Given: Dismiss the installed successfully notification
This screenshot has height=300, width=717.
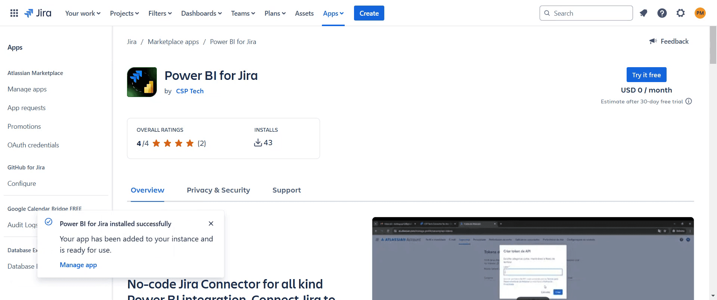Looking at the screenshot, I should (211, 224).
